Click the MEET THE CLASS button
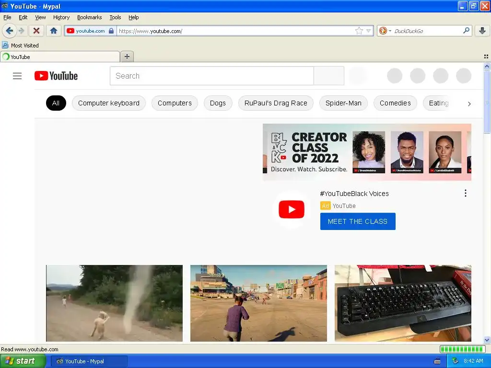 click(358, 221)
